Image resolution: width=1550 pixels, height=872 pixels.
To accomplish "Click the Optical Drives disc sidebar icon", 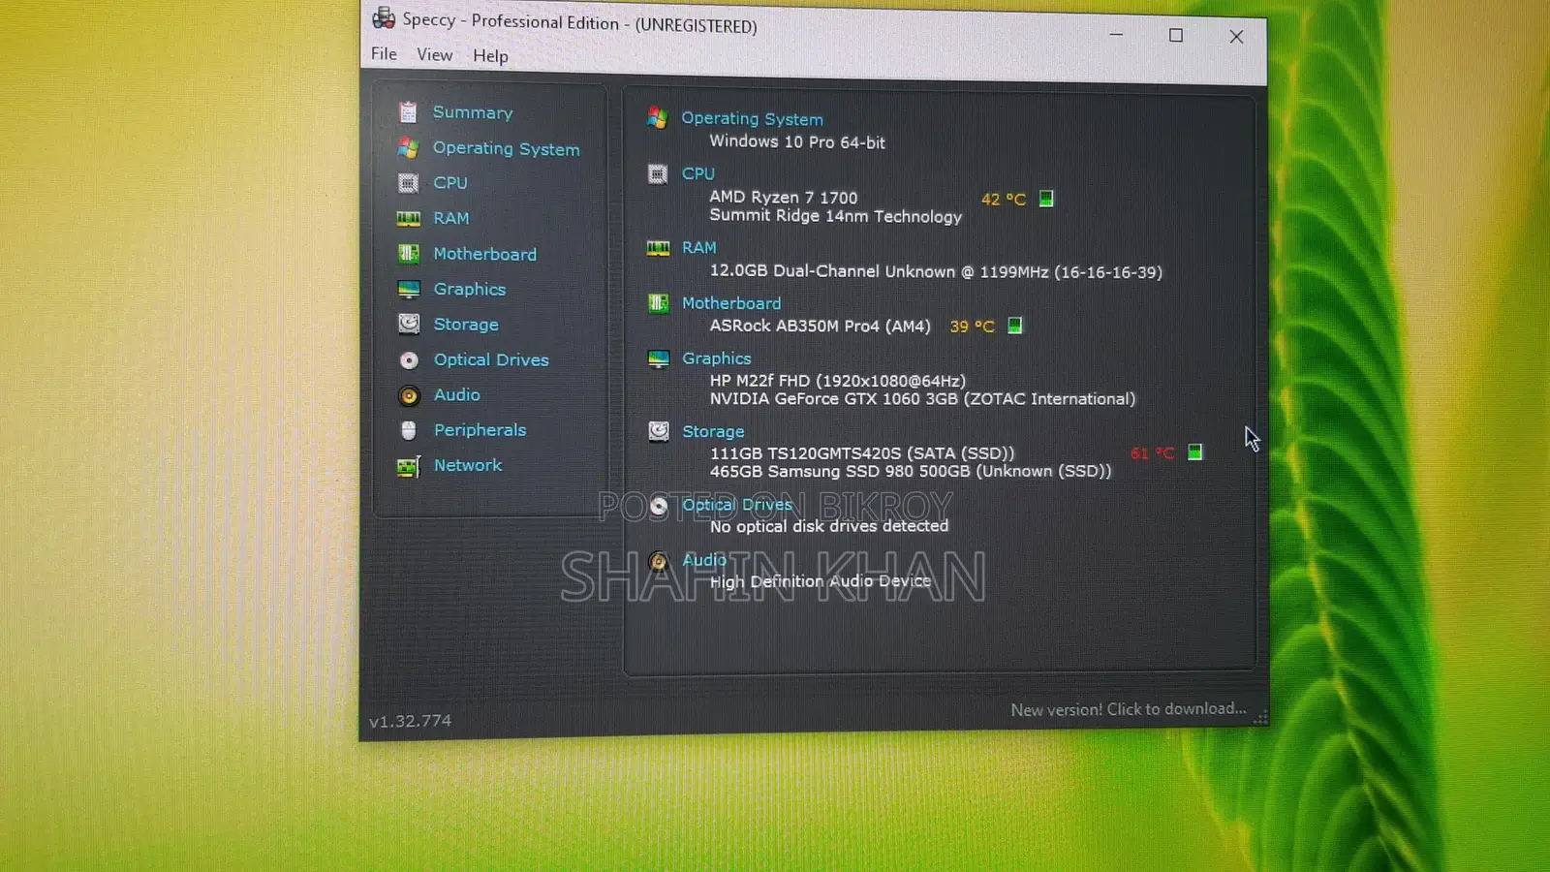I will 409,360.
